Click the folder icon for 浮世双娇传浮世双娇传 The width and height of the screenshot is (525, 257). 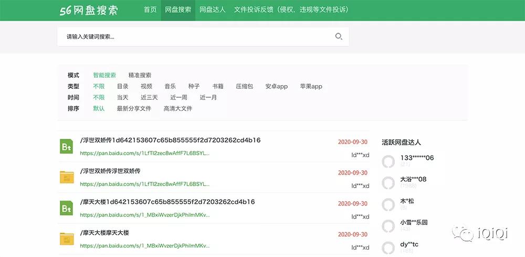(x=67, y=177)
